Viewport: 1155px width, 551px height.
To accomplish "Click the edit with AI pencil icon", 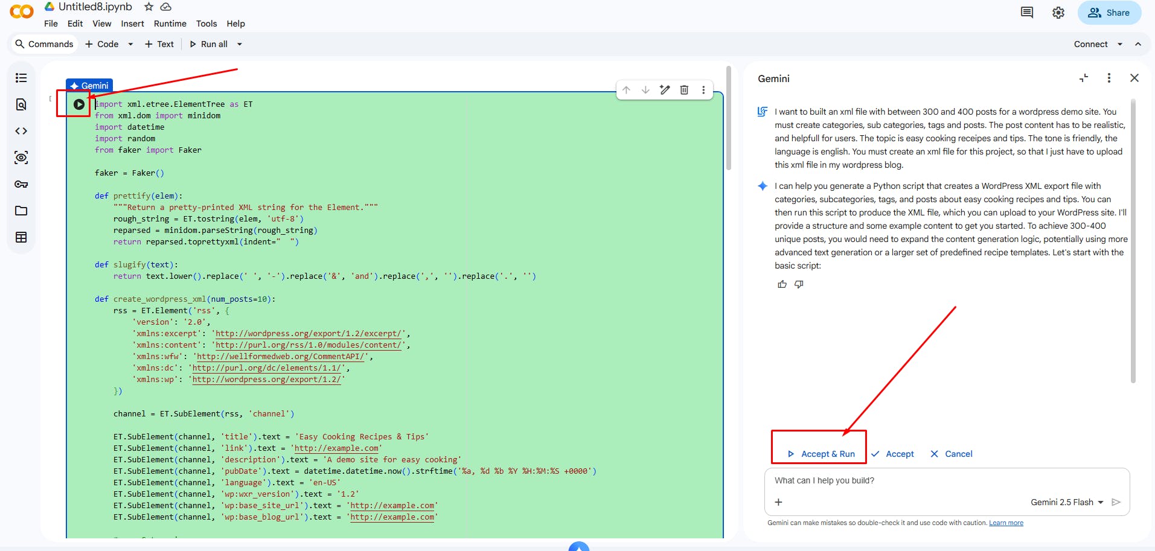I will (665, 90).
